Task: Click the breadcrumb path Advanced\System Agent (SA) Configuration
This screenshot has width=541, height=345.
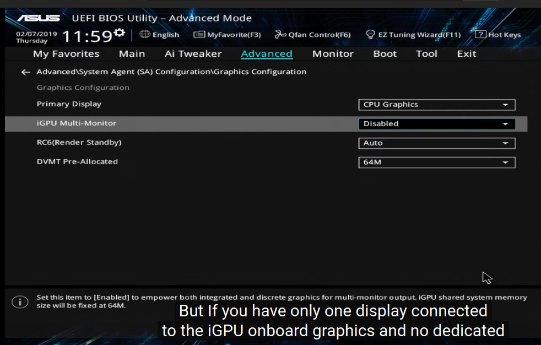Action: click(x=171, y=72)
